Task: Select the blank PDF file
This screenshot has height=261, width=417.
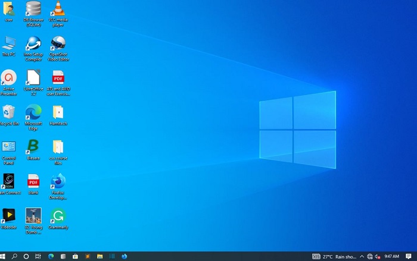Action: coord(33,184)
